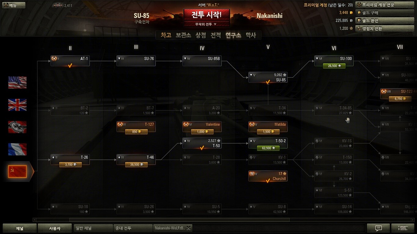Click the scrollbar left arrow
Image resolution: width=417 pixels, height=234 pixels.
coord(34,220)
